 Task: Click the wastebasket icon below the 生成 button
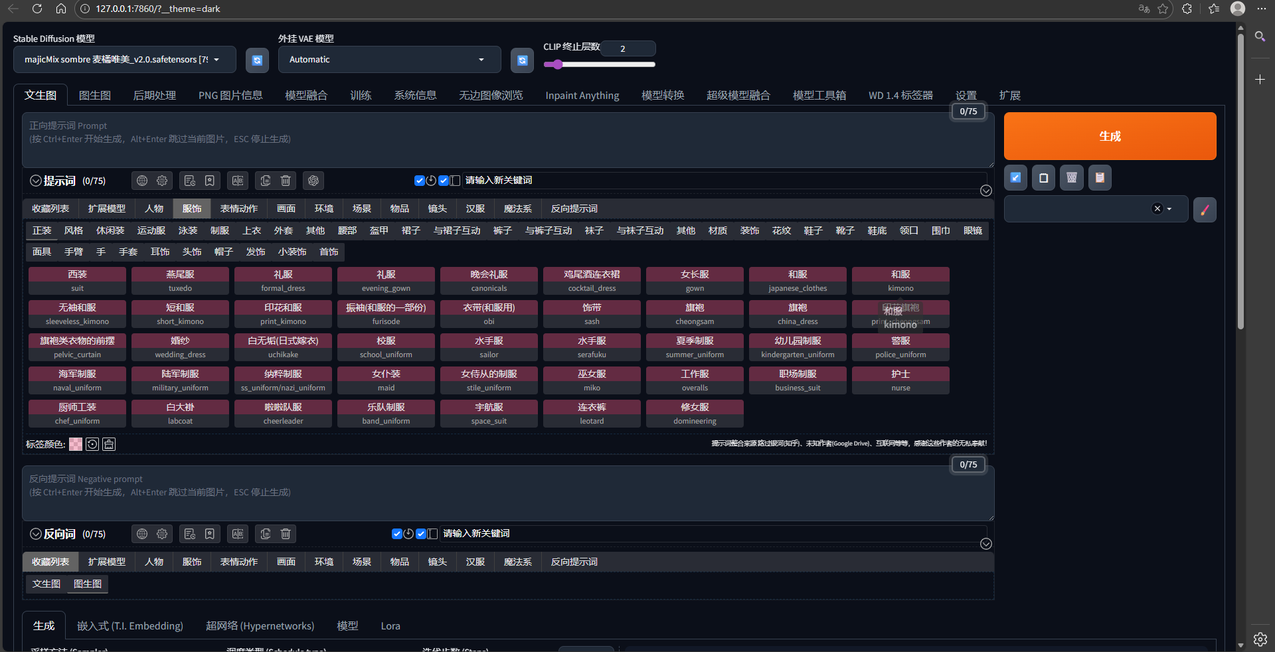click(x=1072, y=178)
